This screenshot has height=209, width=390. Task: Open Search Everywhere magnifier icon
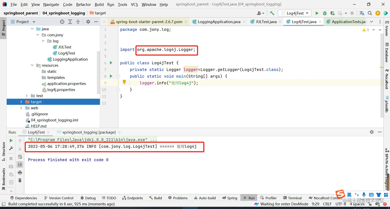(x=370, y=13)
